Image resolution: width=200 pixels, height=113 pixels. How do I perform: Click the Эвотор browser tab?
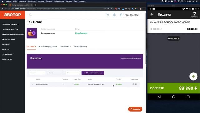pyautogui.click(x=20, y=5)
